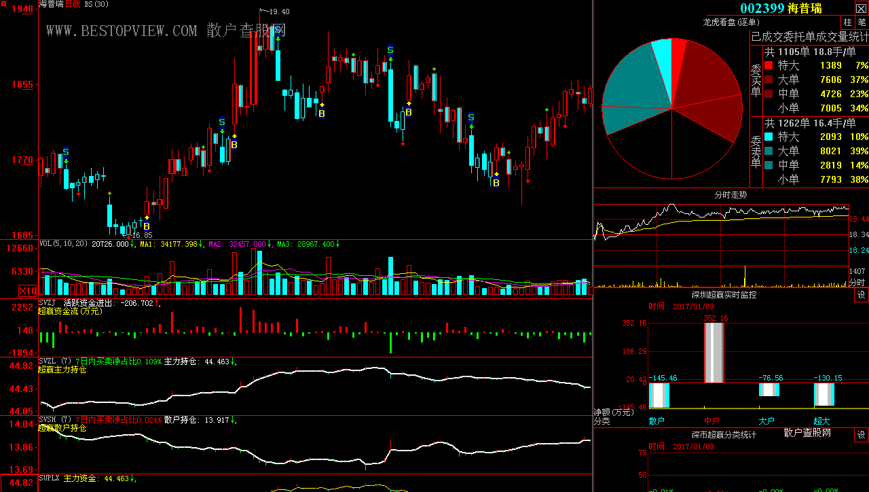The width and height of the screenshot is (869, 492).
Task: Click the 8021 大单 sell value
Action: coord(831,151)
